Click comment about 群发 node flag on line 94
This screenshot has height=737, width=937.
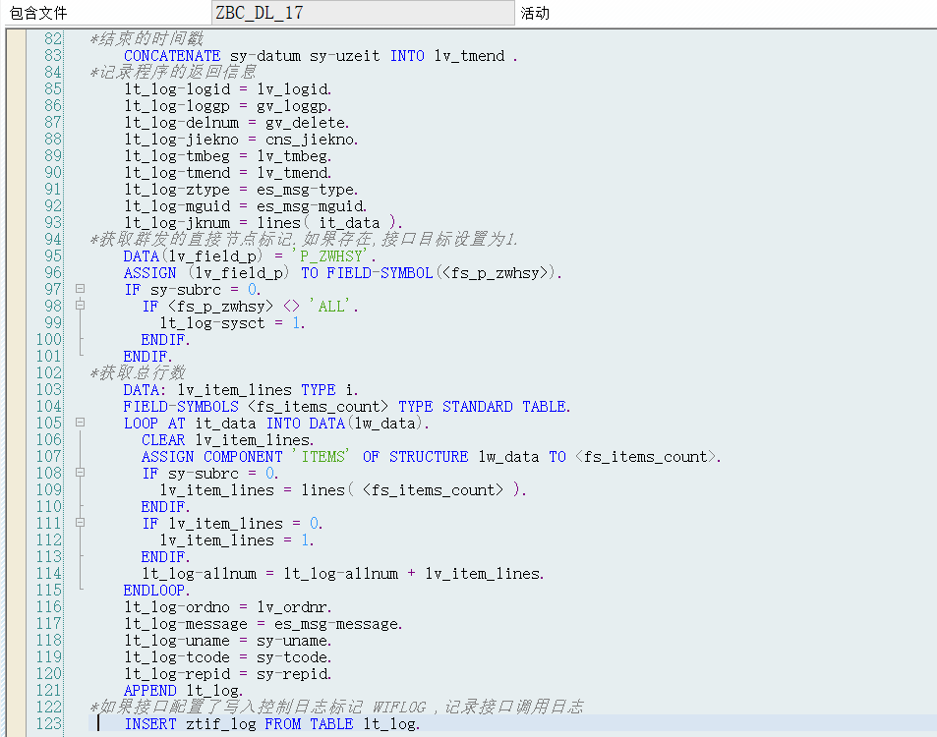304,240
